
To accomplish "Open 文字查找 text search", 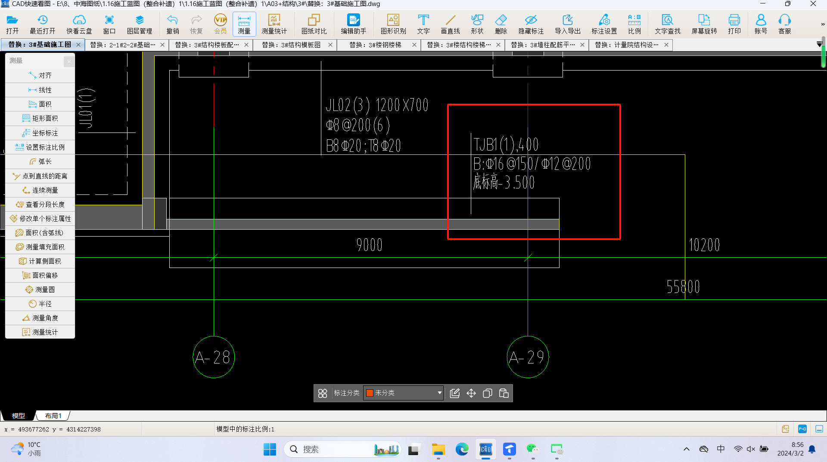I will 668,24.
